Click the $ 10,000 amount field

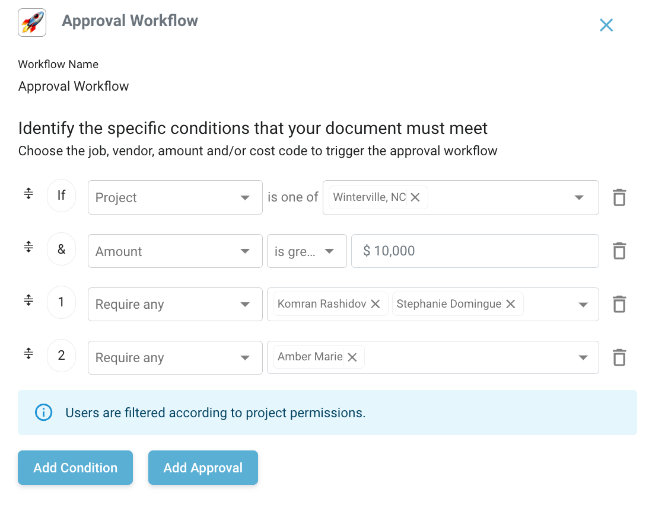(x=475, y=251)
